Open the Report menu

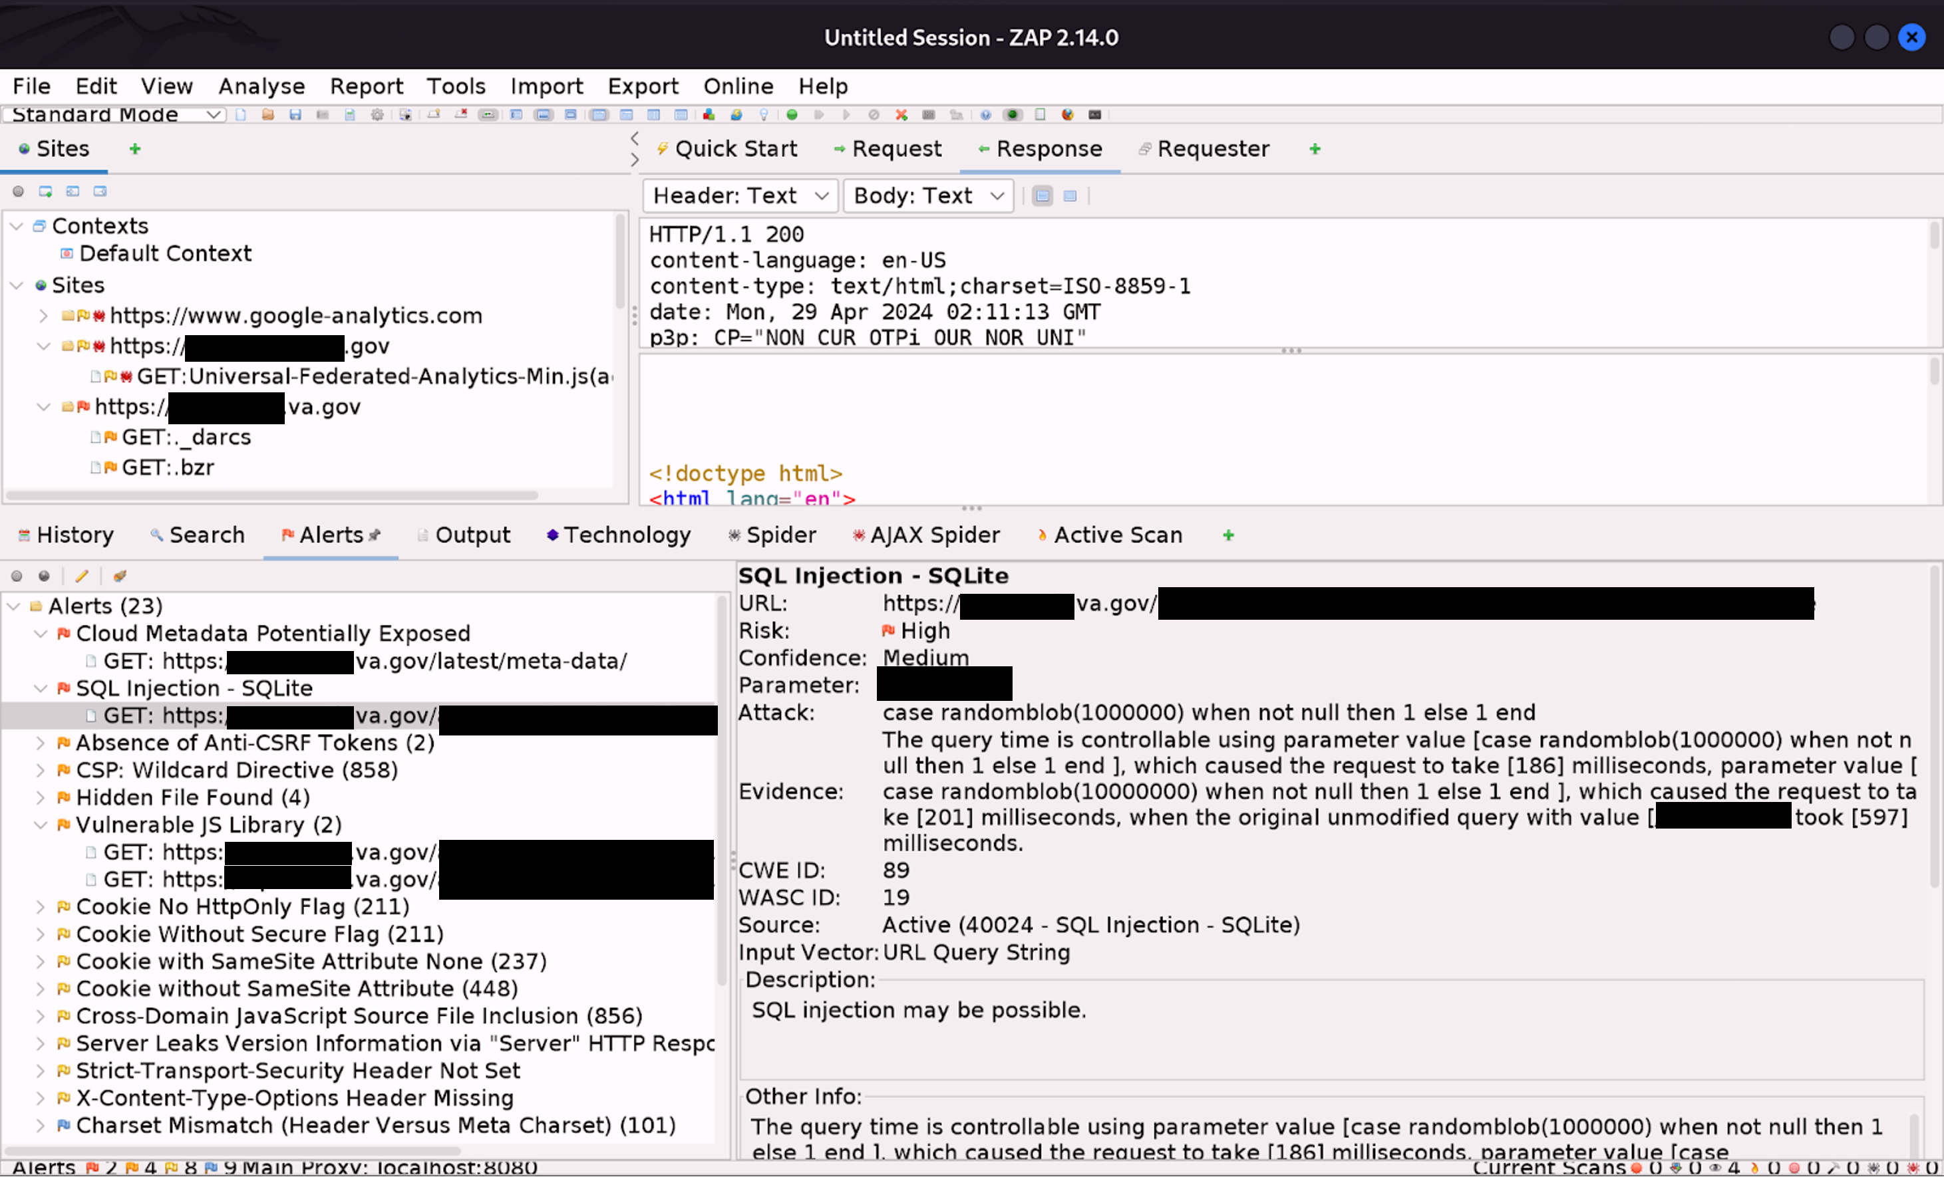tap(366, 86)
